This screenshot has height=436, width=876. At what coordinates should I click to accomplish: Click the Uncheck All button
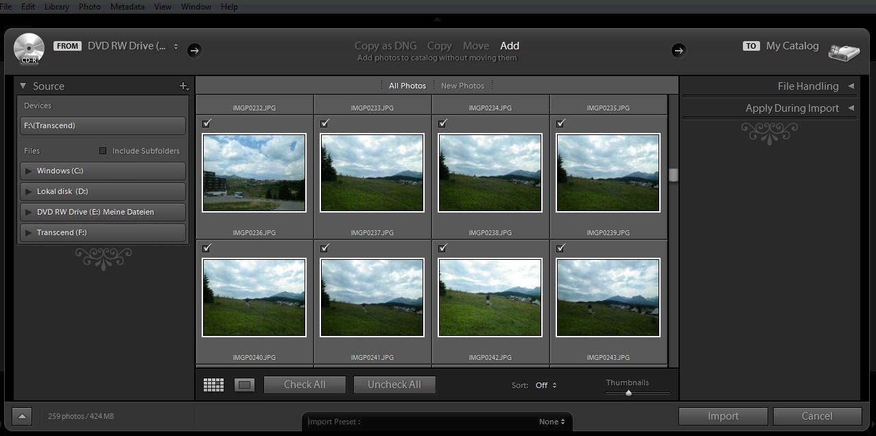(394, 385)
